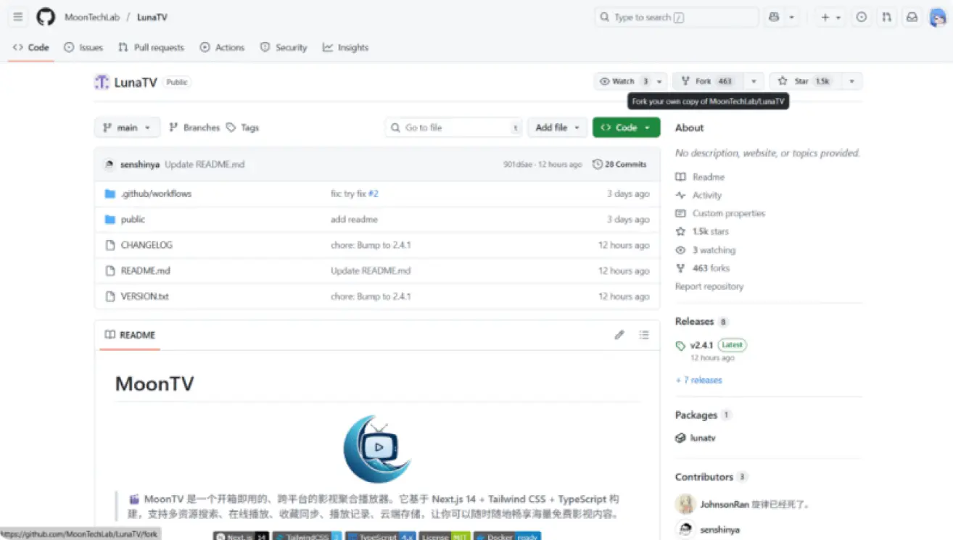Expand the main branch dropdown

(x=127, y=128)
